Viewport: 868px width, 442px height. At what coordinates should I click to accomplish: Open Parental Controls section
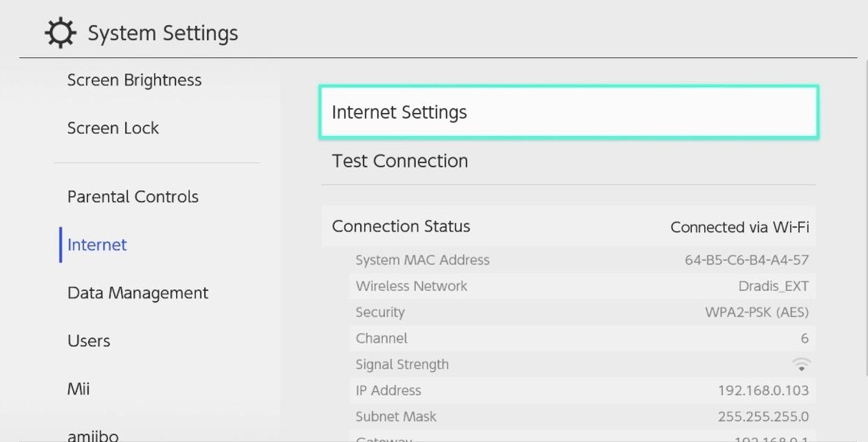pyautogui.click(x=133, y=197)
